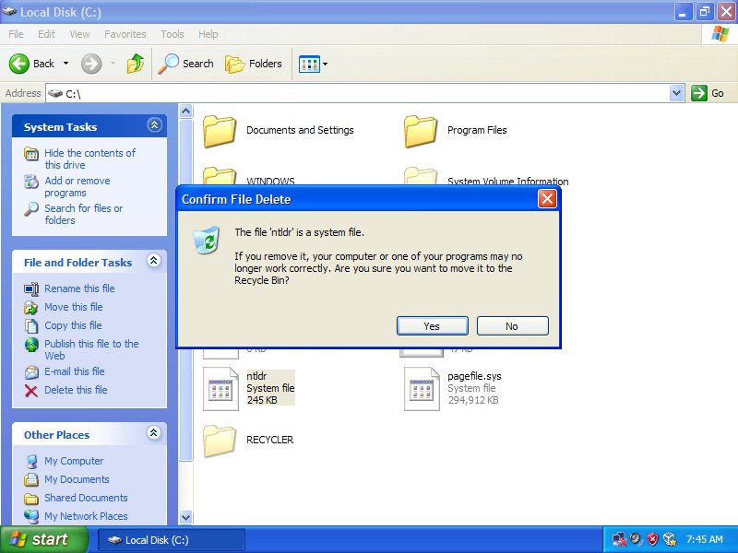The width and height of the screenshot is (738, 553).
Task: Open the View menu
Action: tap(79, 34)
